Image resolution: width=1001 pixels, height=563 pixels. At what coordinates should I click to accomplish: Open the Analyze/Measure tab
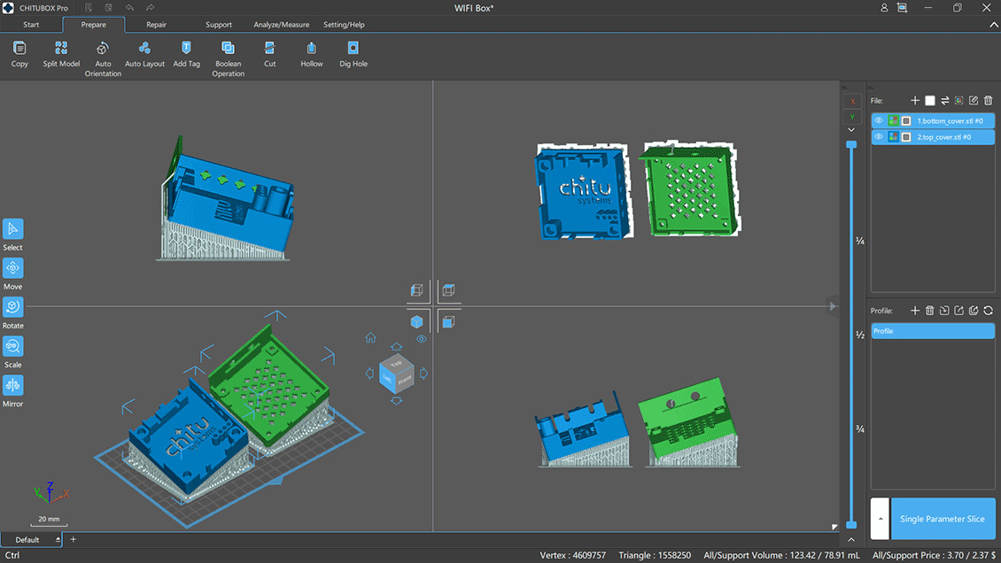(279, 25)
